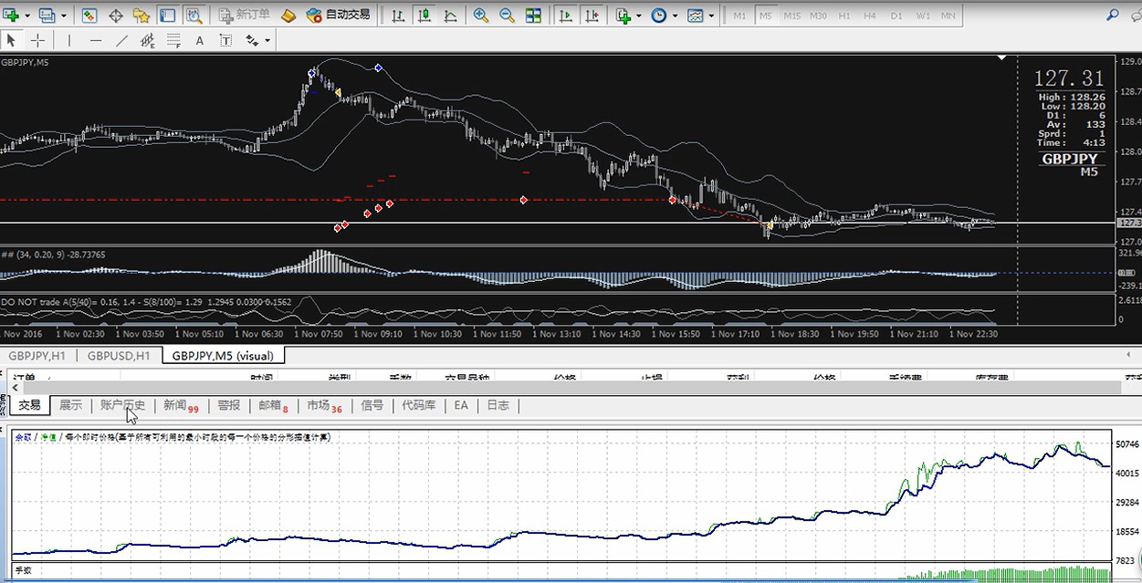Select the text label T tool
This screenshot has height=583, width=1142.
[x=225, y=40]
